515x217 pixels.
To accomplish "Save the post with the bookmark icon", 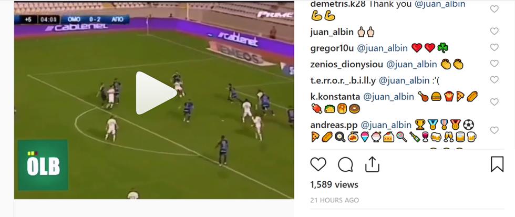I will (x=497, y=164).
